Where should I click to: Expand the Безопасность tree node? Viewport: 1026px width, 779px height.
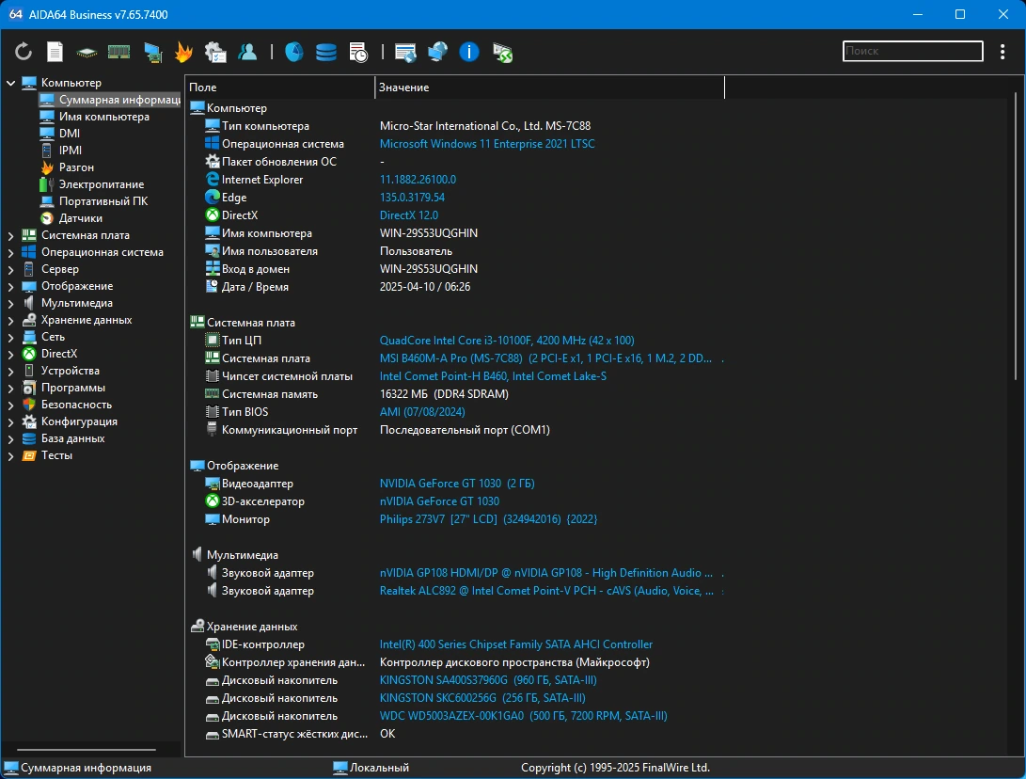[x=10, y=405]
